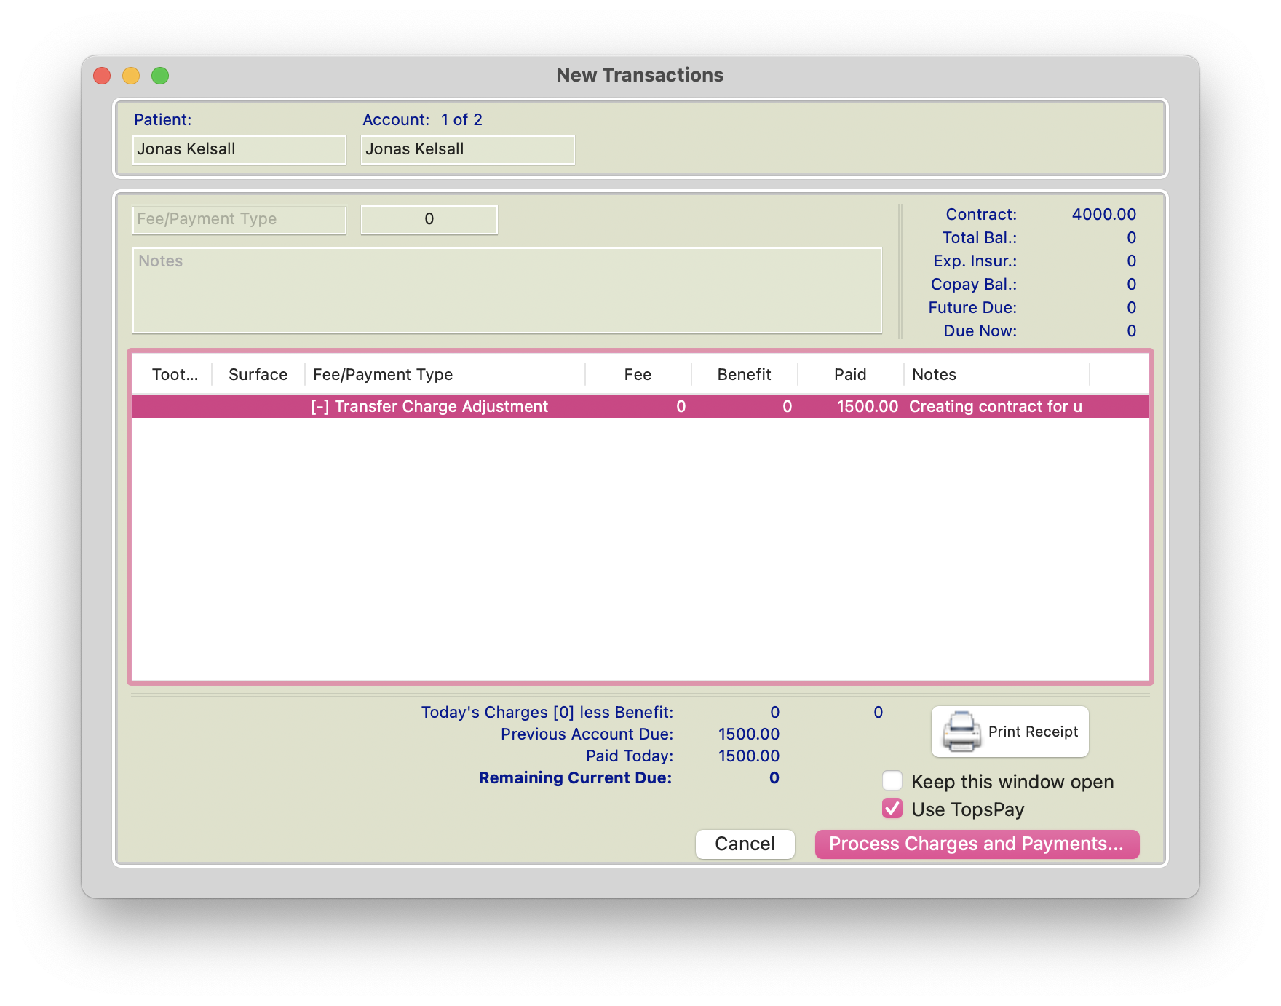The image size is (1281, 1006).
Task: Click the Paid column header
Action: coord(850,374)
